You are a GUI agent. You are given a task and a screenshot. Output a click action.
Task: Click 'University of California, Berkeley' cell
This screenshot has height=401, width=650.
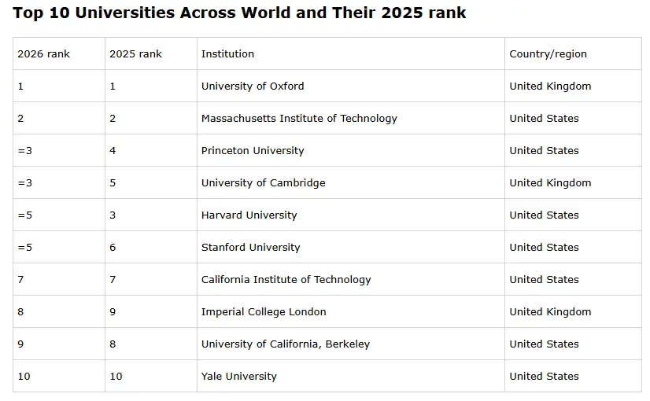click(285, 344)
